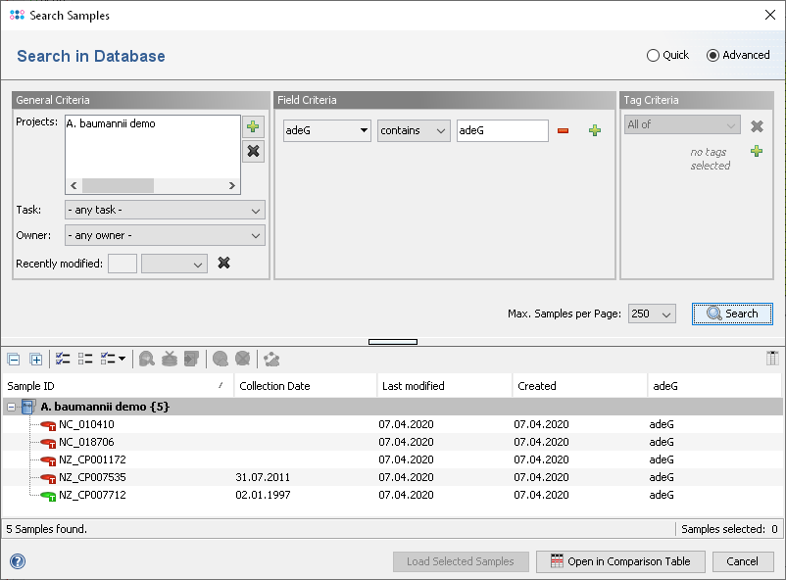Remove the project from the Projects list
Screen dimensions: 786x580
pyautogui.click(x=253, y=151)
